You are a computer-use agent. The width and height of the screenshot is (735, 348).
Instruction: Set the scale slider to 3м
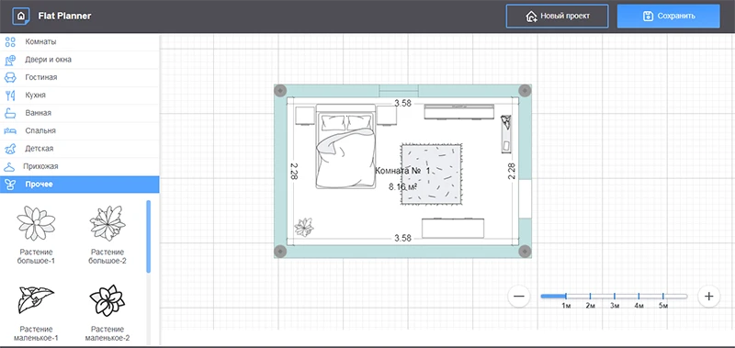(615, 296)
